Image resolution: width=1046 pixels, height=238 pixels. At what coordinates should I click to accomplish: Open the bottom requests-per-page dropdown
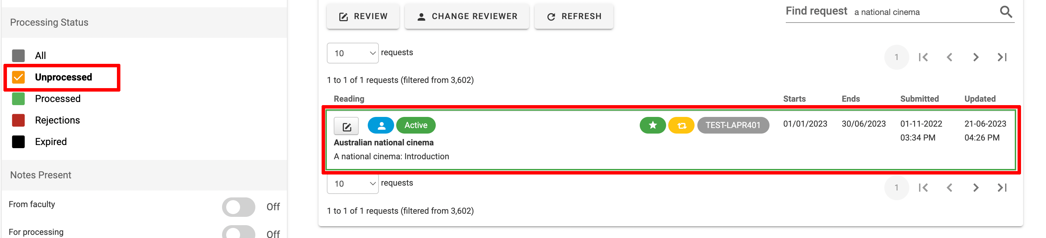point(352,184)
